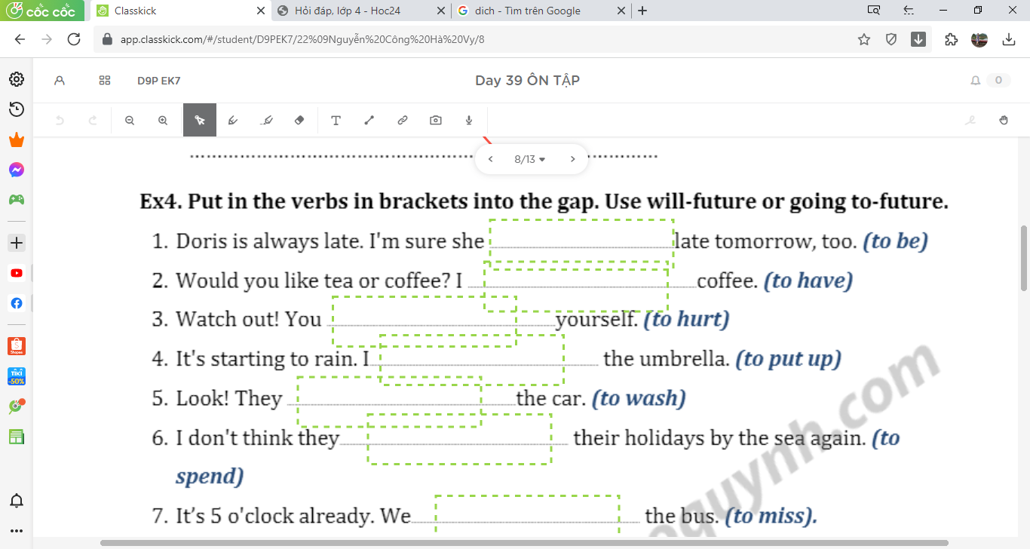This screenshot has height=549, width=1030.
Task: Switch to Hỏi đáp, lớp 4 - Hoc24 tab
Action: [362, 11]
